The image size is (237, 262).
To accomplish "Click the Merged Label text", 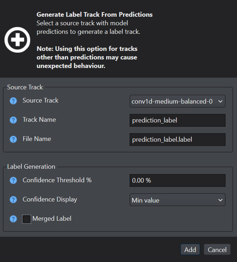I will click(x=52, y=219).
